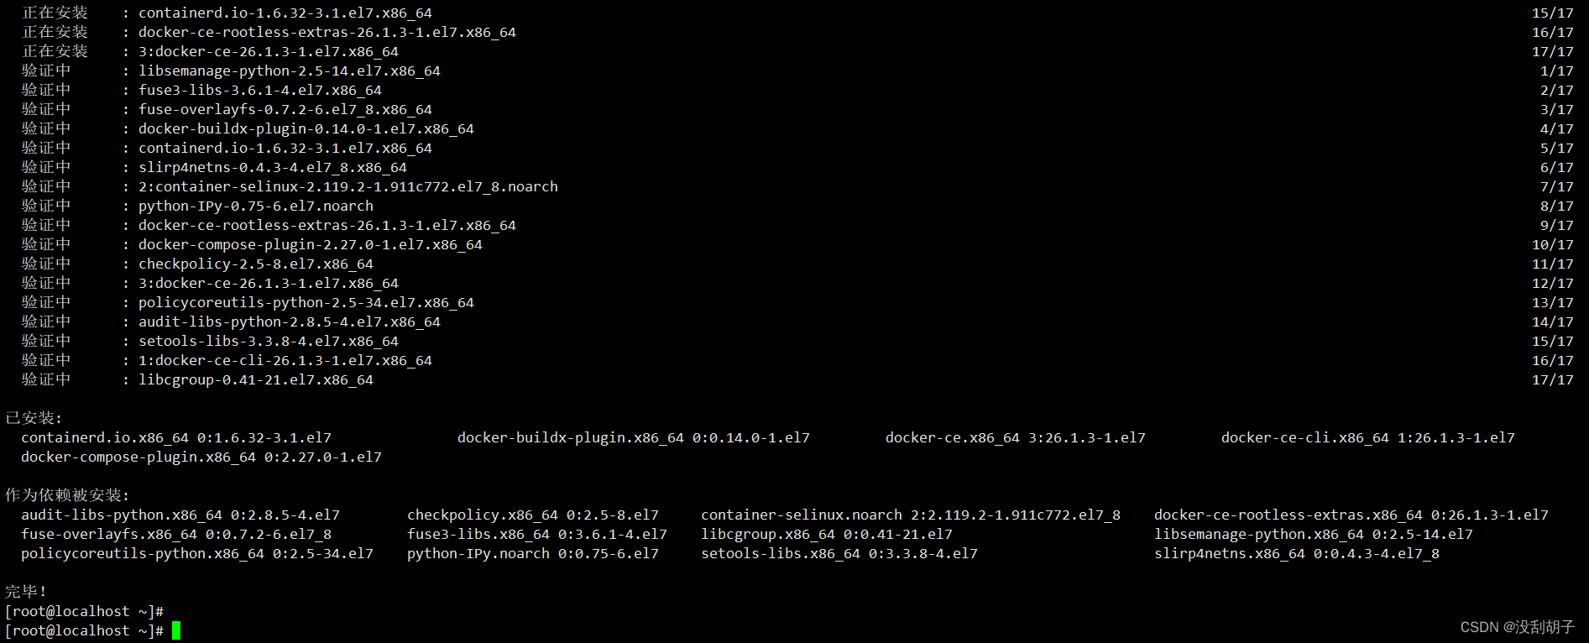Screen dimensions: 1589x643
Task: Click container-selinux.noarch dependency entry
Action: point(911,515)
